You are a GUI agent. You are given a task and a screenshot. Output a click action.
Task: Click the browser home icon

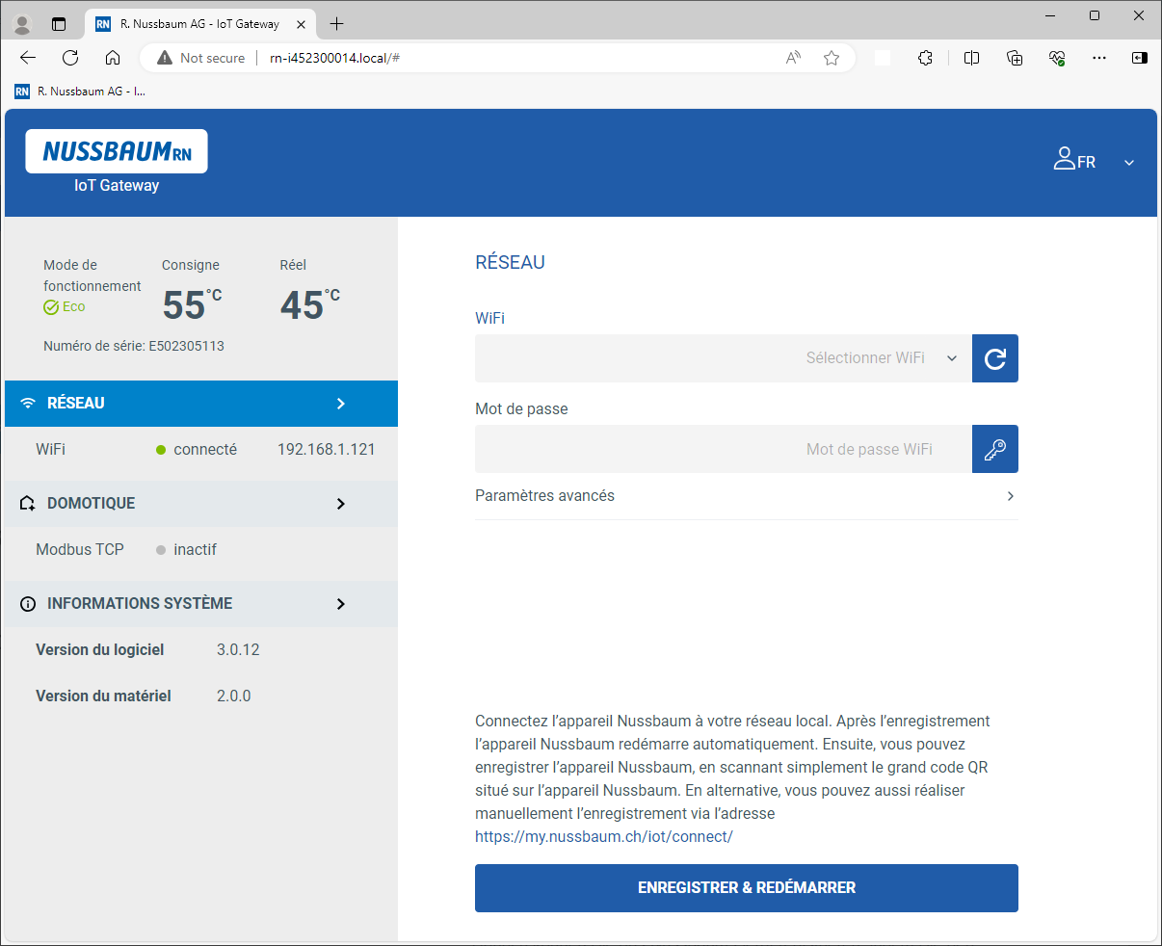click(113, 58)
